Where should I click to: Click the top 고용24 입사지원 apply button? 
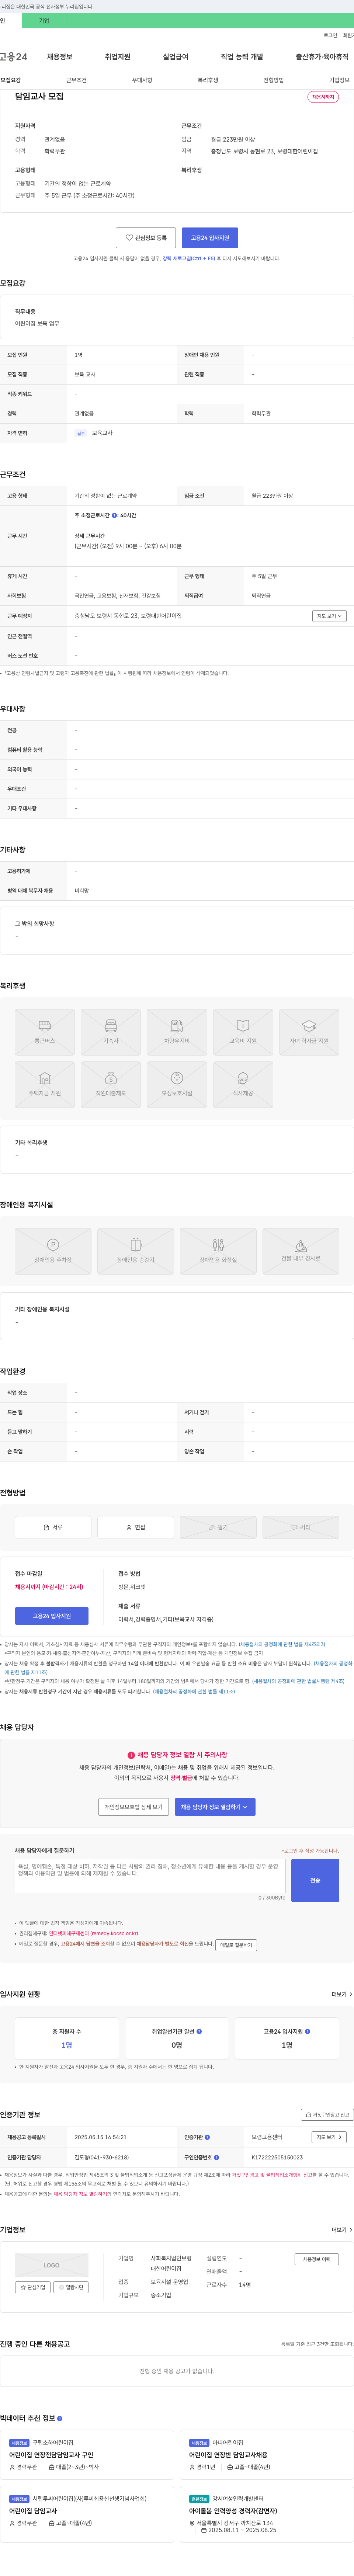210,238
